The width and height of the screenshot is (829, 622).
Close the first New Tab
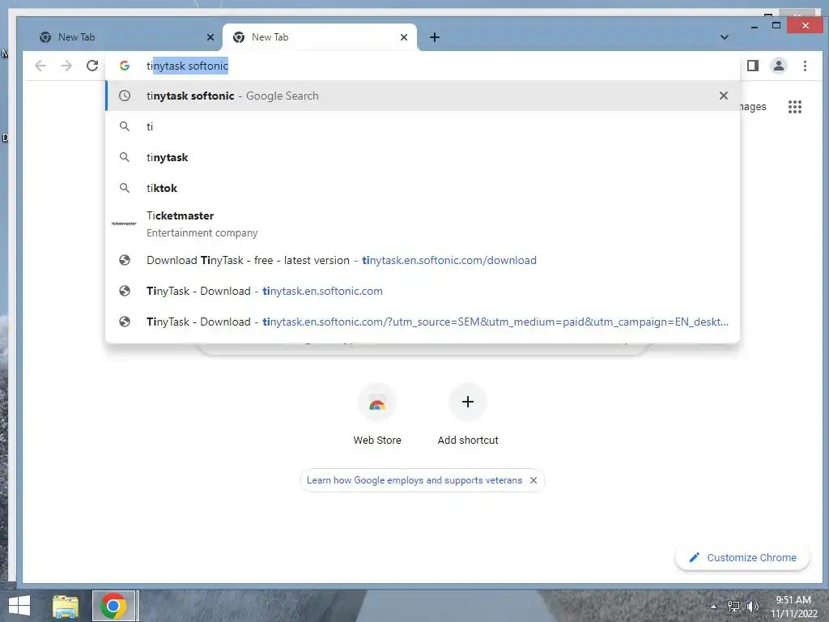[x=210, y=37]
